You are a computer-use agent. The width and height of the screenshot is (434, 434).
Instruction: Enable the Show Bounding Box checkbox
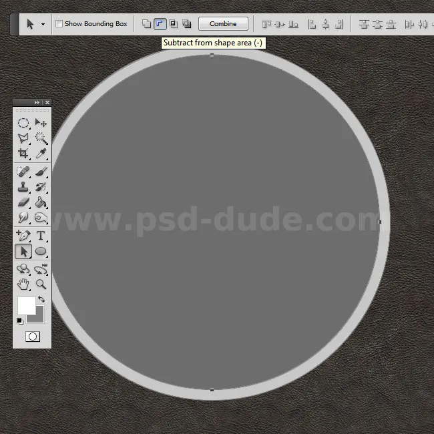pyautogui.click(x=59, y=24)
